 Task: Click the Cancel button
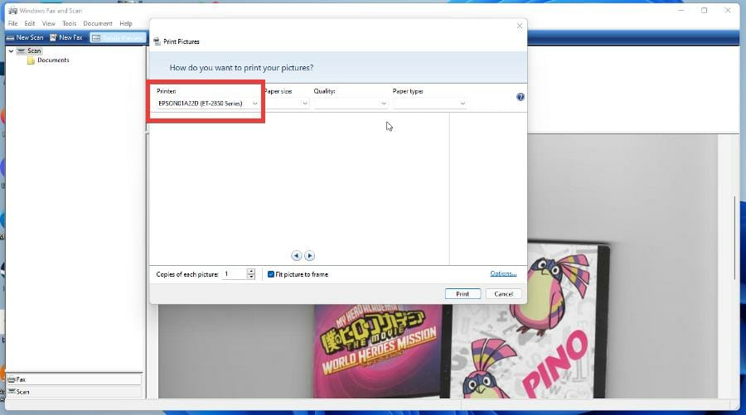point(503,294)
